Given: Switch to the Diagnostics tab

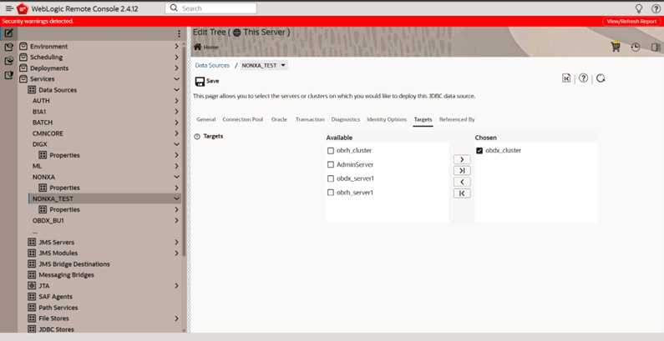Looking at the screenshot, I should [x=346, y=119].
